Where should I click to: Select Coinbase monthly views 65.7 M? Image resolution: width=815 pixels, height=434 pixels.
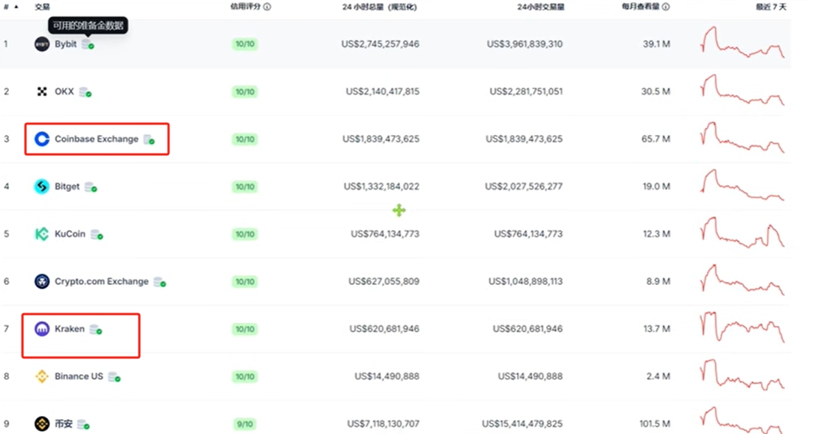(656, 139)
